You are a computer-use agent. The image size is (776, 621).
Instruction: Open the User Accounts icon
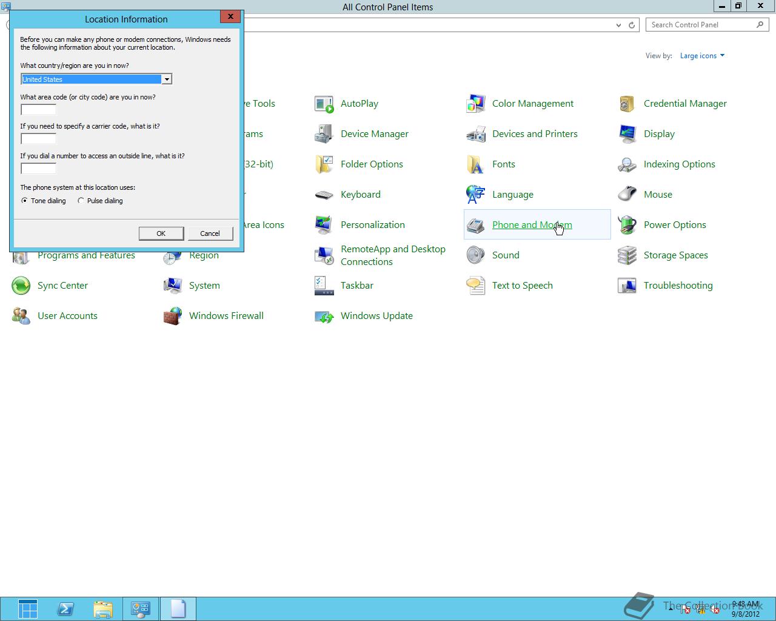[x=21, y=316]
